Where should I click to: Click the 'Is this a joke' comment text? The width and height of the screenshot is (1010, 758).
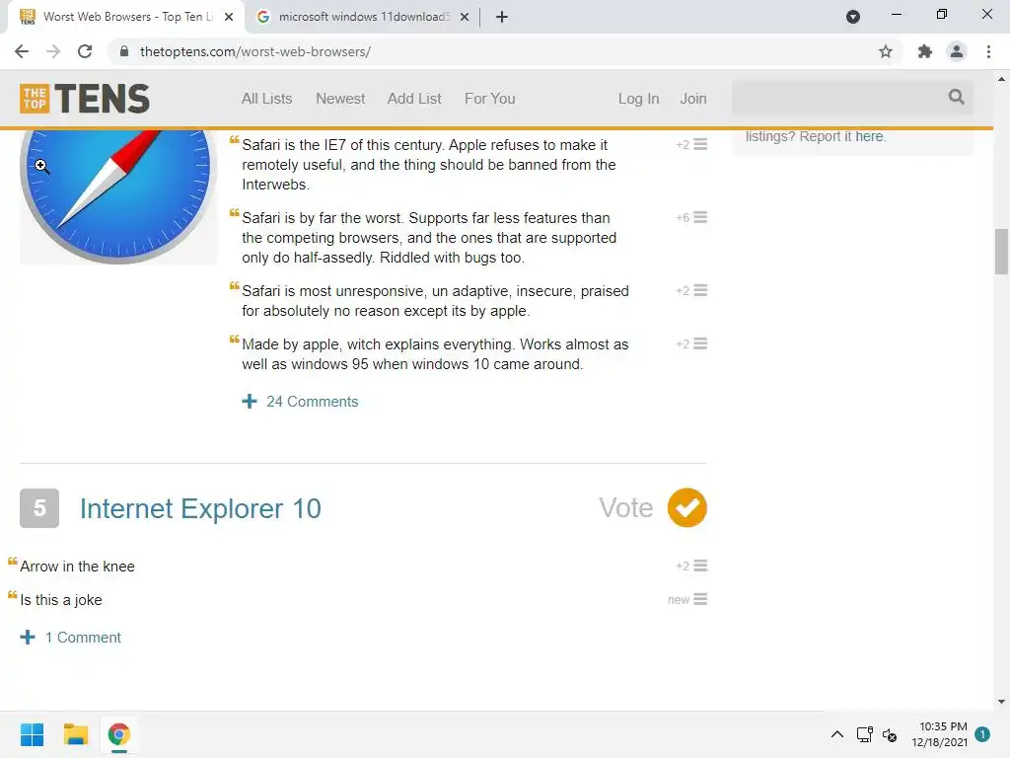pyautogui.click(x=61, y=600)
